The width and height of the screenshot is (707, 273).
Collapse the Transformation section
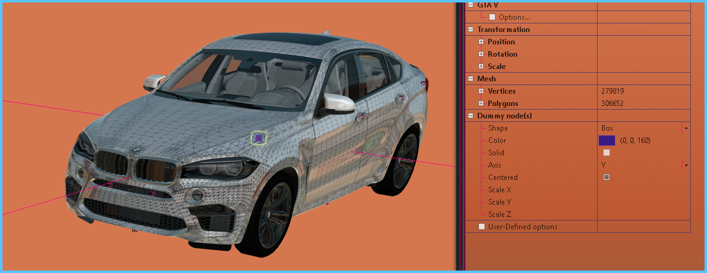pos(471,30)
